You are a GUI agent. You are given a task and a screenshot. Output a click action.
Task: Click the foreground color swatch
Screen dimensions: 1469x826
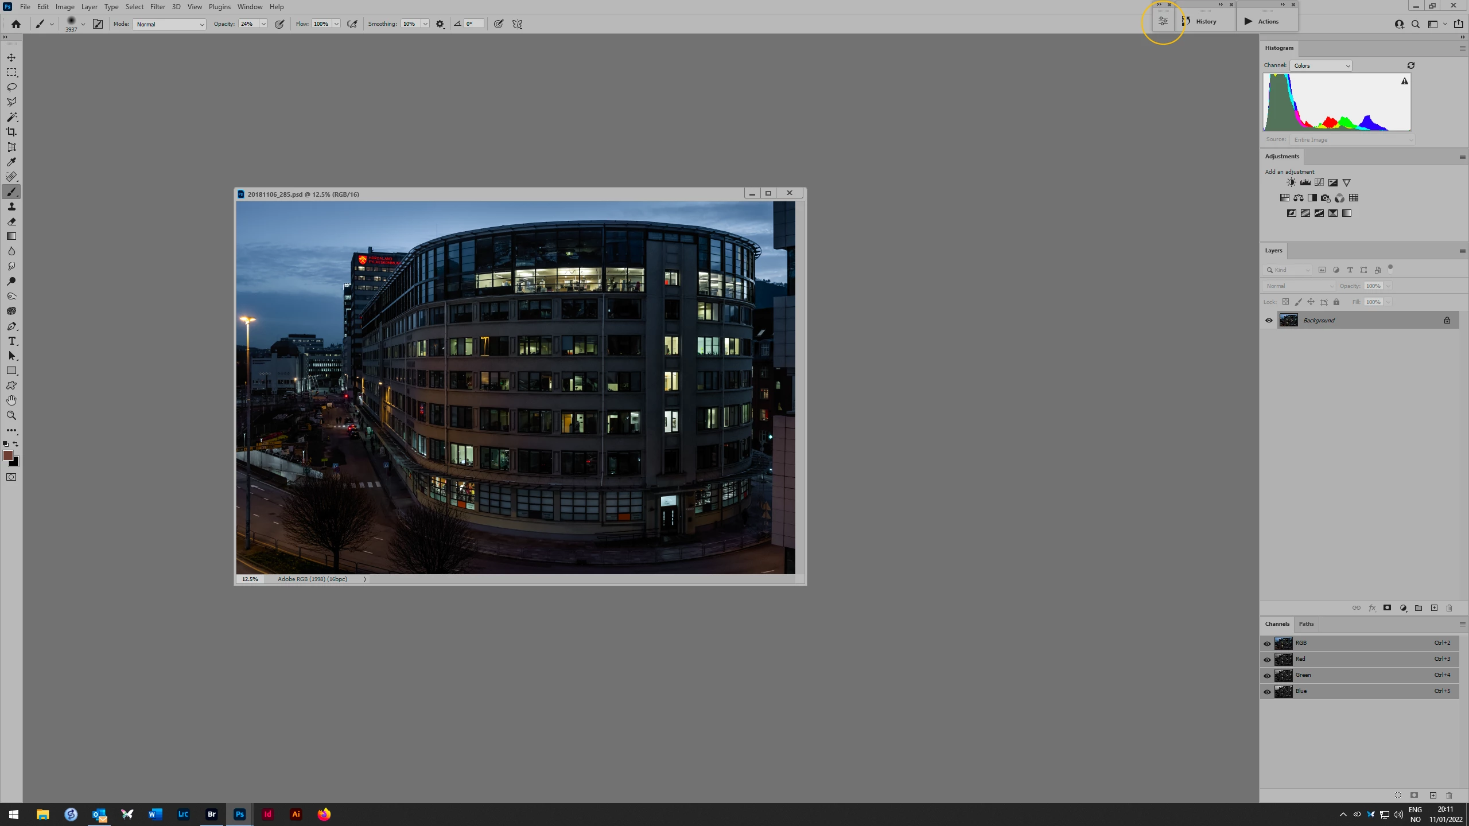pos(7,455)
